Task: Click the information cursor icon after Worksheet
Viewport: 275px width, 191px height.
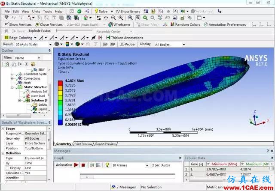Action: 220,12
